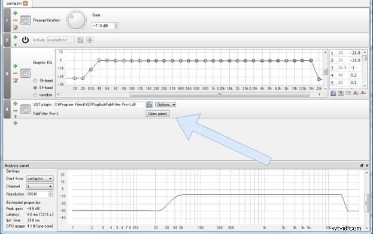
Task: Click the Preamplification gain knob
Action: [77, 20]
